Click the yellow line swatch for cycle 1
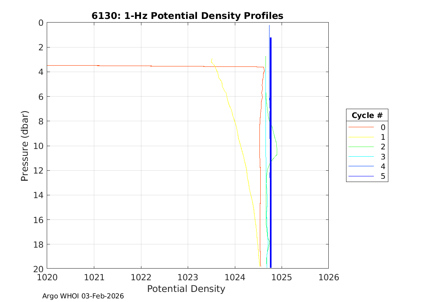Image resolution: width=423 pixels, height=302 pixels. tap(361, 137)
